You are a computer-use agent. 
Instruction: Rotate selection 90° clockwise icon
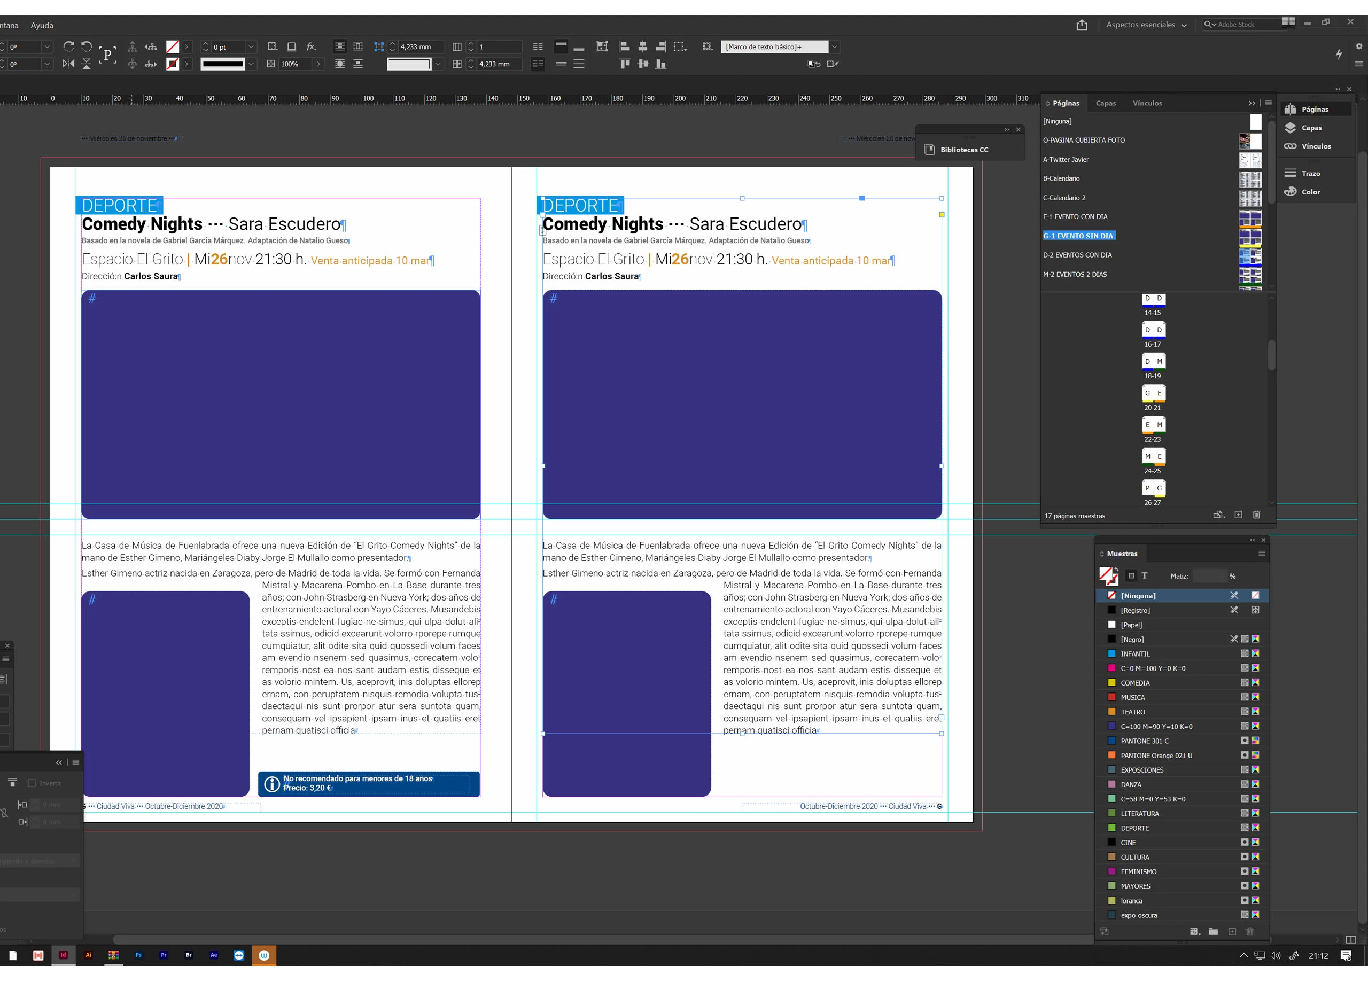click(x=68, y=46)
